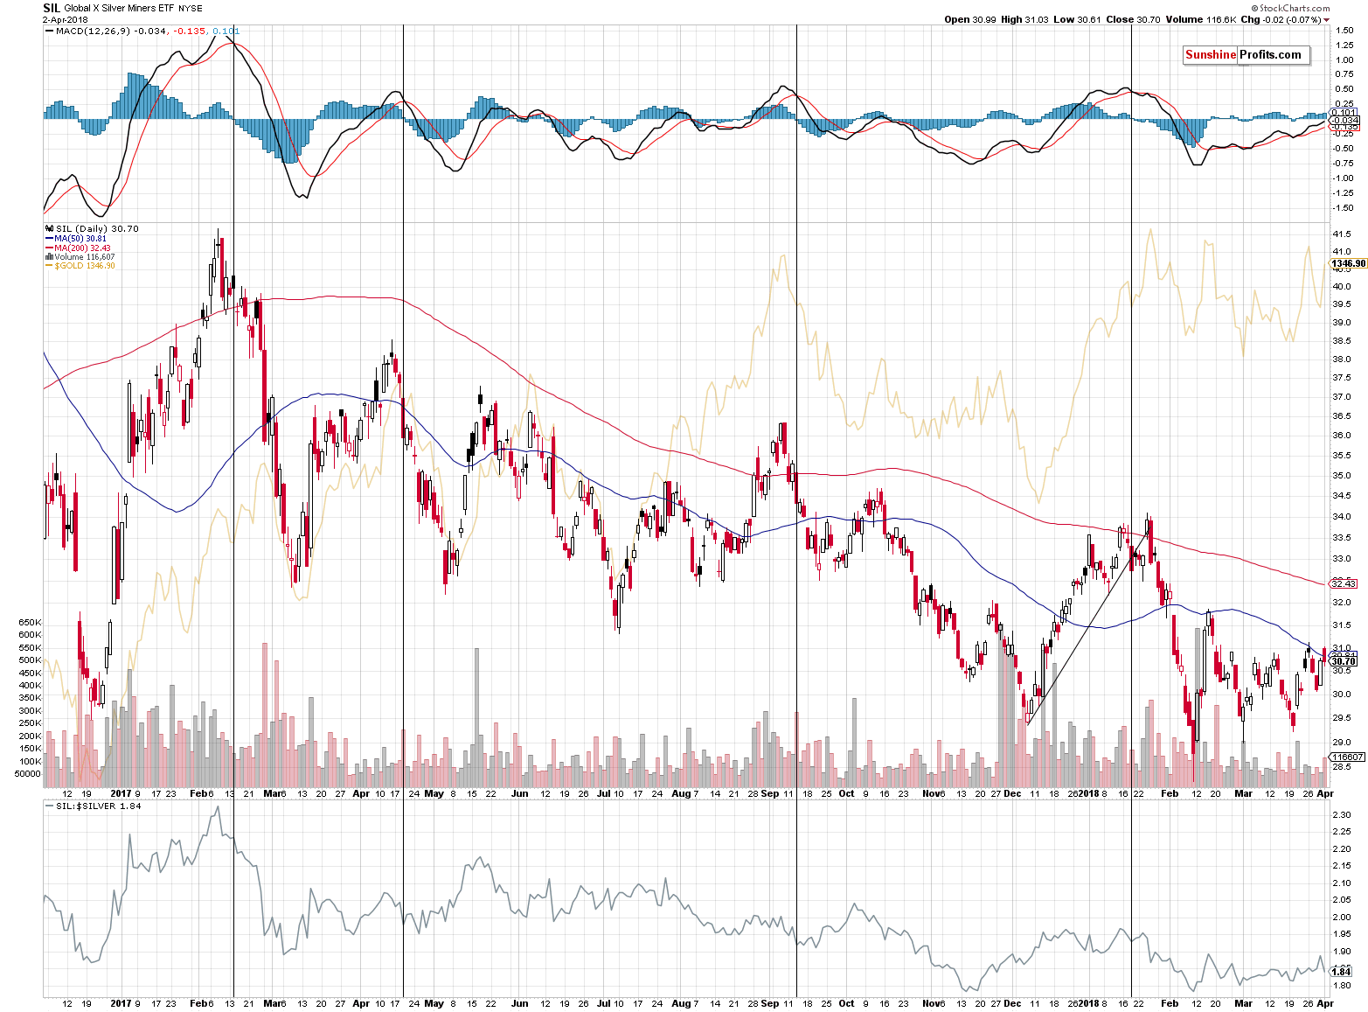Screen dimensions: 1368x1012
Task: Click the 30.70 last price flag
Action: click(1343, 661)
